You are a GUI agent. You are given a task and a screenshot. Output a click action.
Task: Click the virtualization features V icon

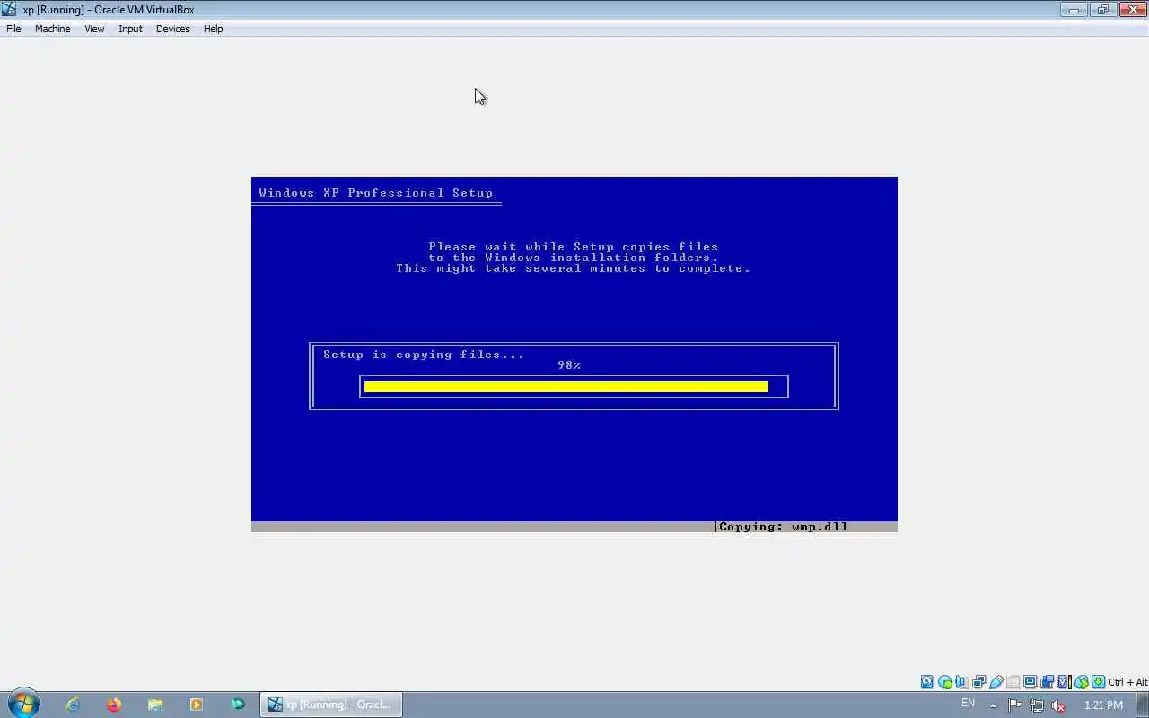click(x=1064, y=682)
